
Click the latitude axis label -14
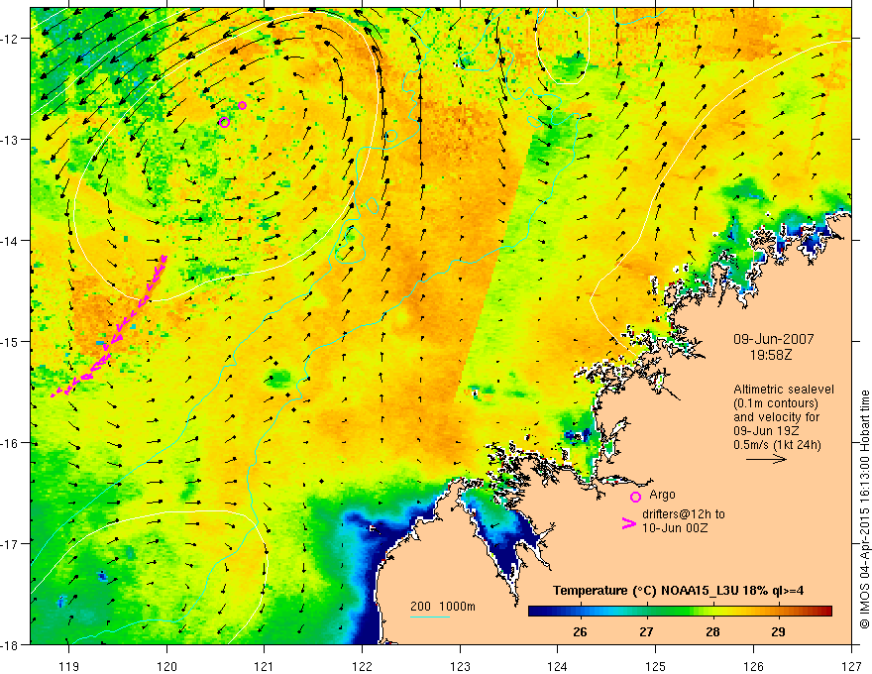click(x=11, y=241)
